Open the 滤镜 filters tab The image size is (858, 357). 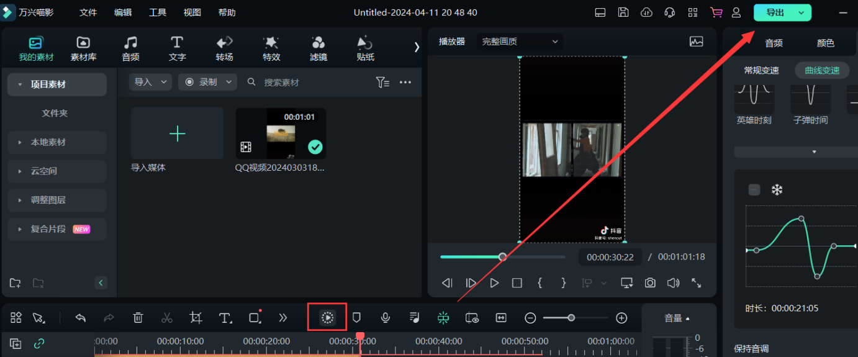pyautogui.click(x=318, y=48)
